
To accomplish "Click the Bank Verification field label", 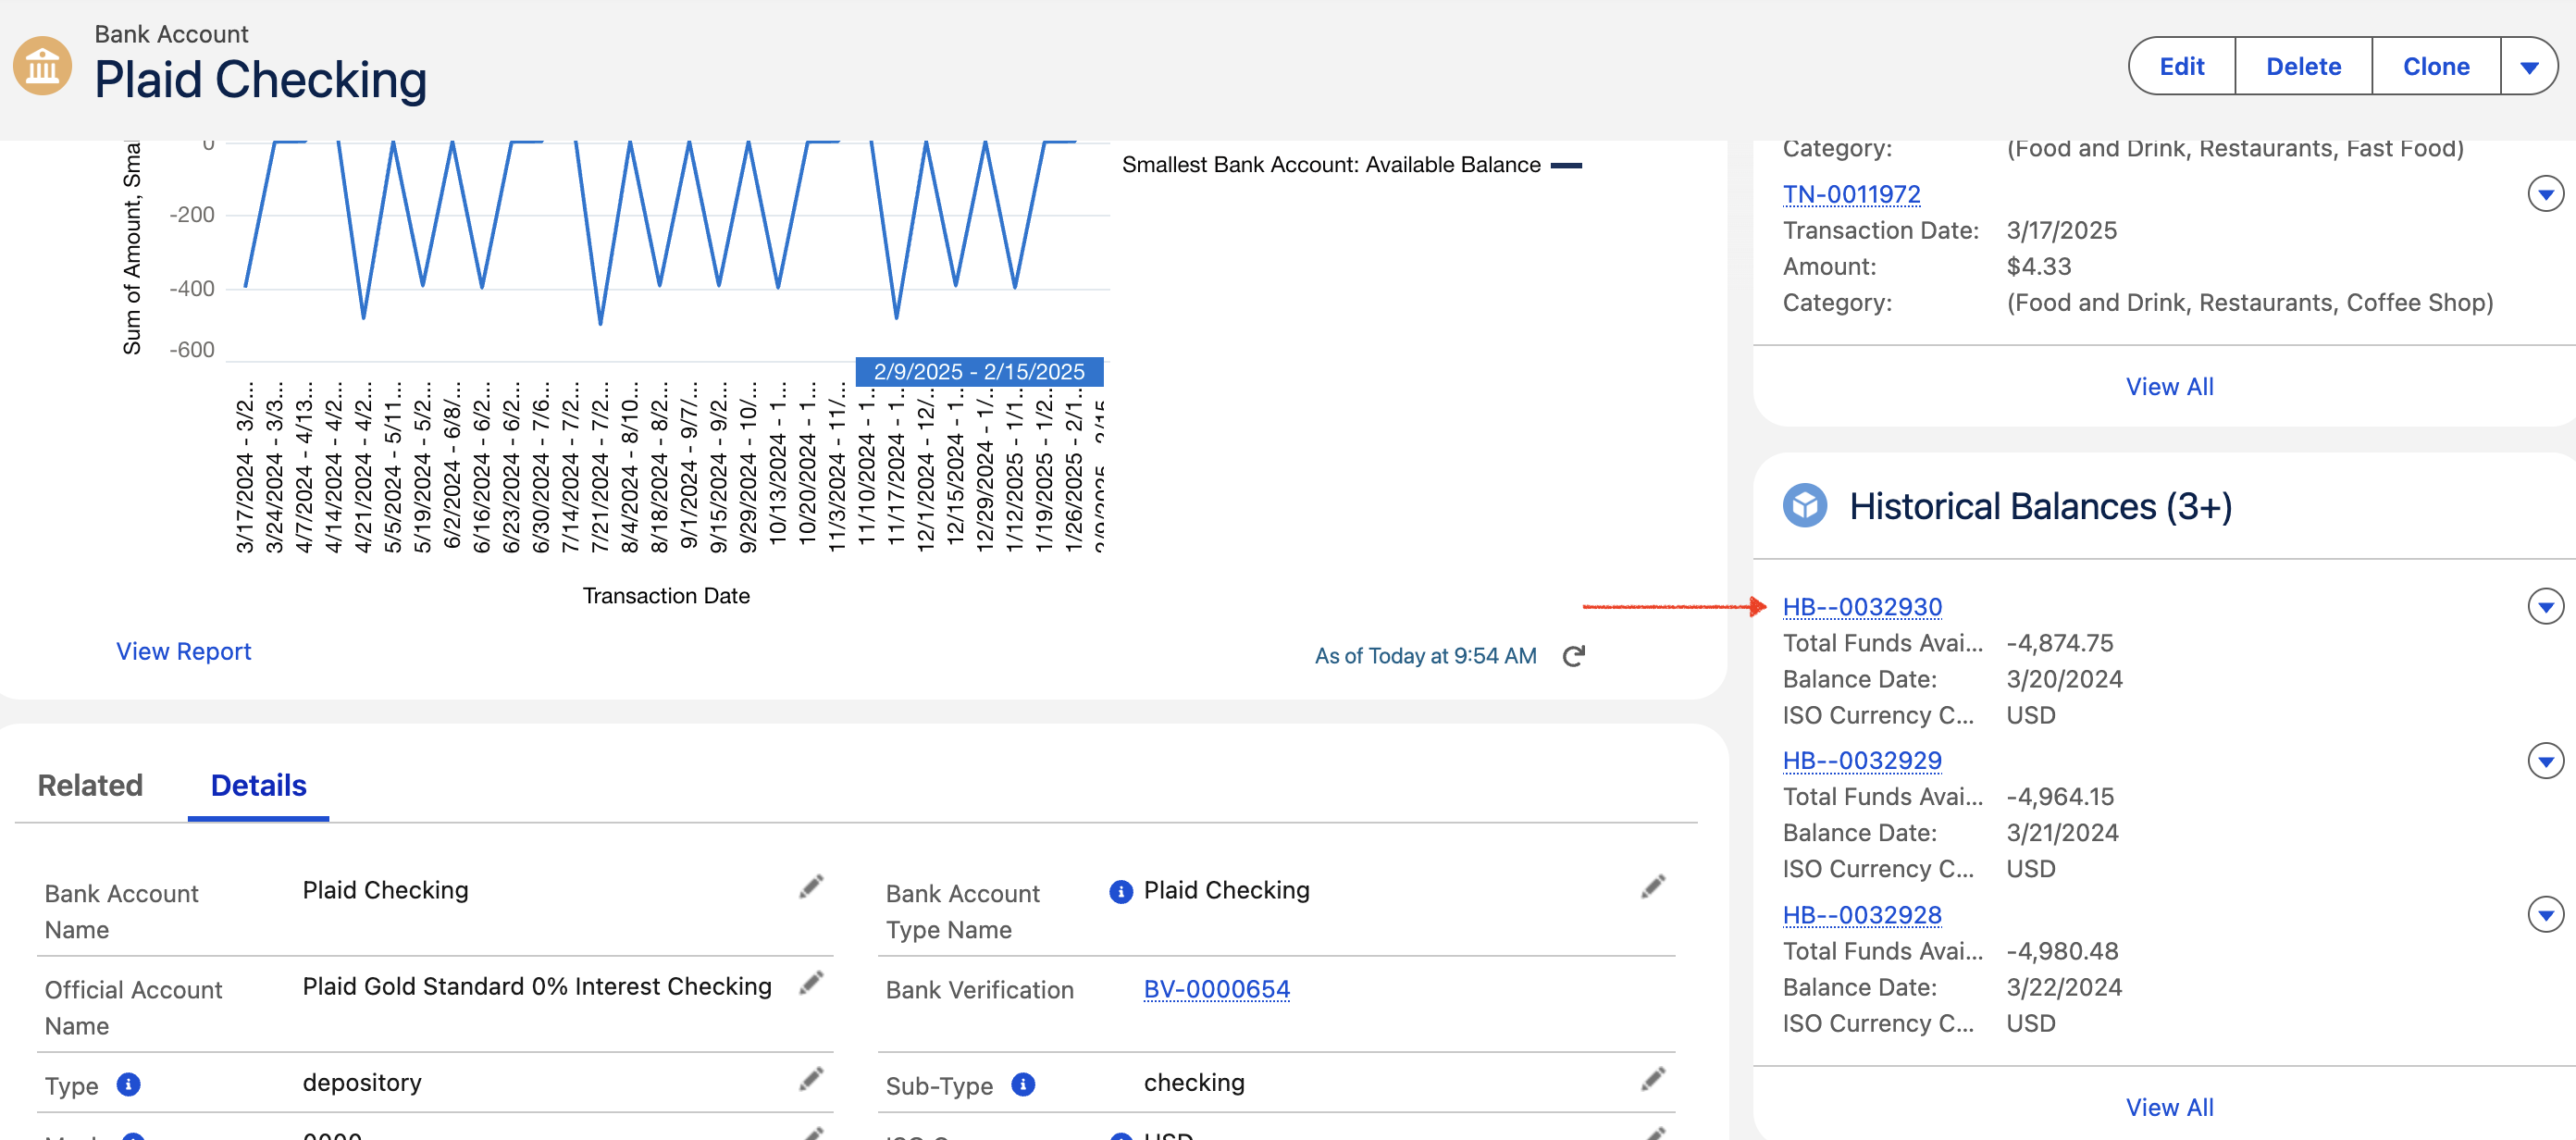I will coord(979,990).
